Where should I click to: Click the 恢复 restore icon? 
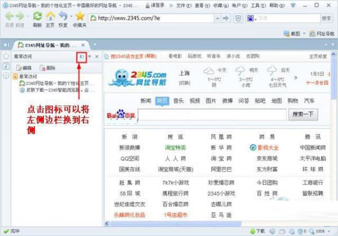63,16
